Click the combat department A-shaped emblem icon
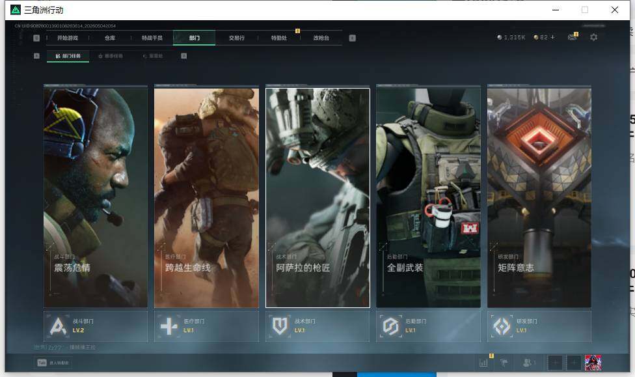This screenshot has height=377, width=635. click(x=58, y=326)
